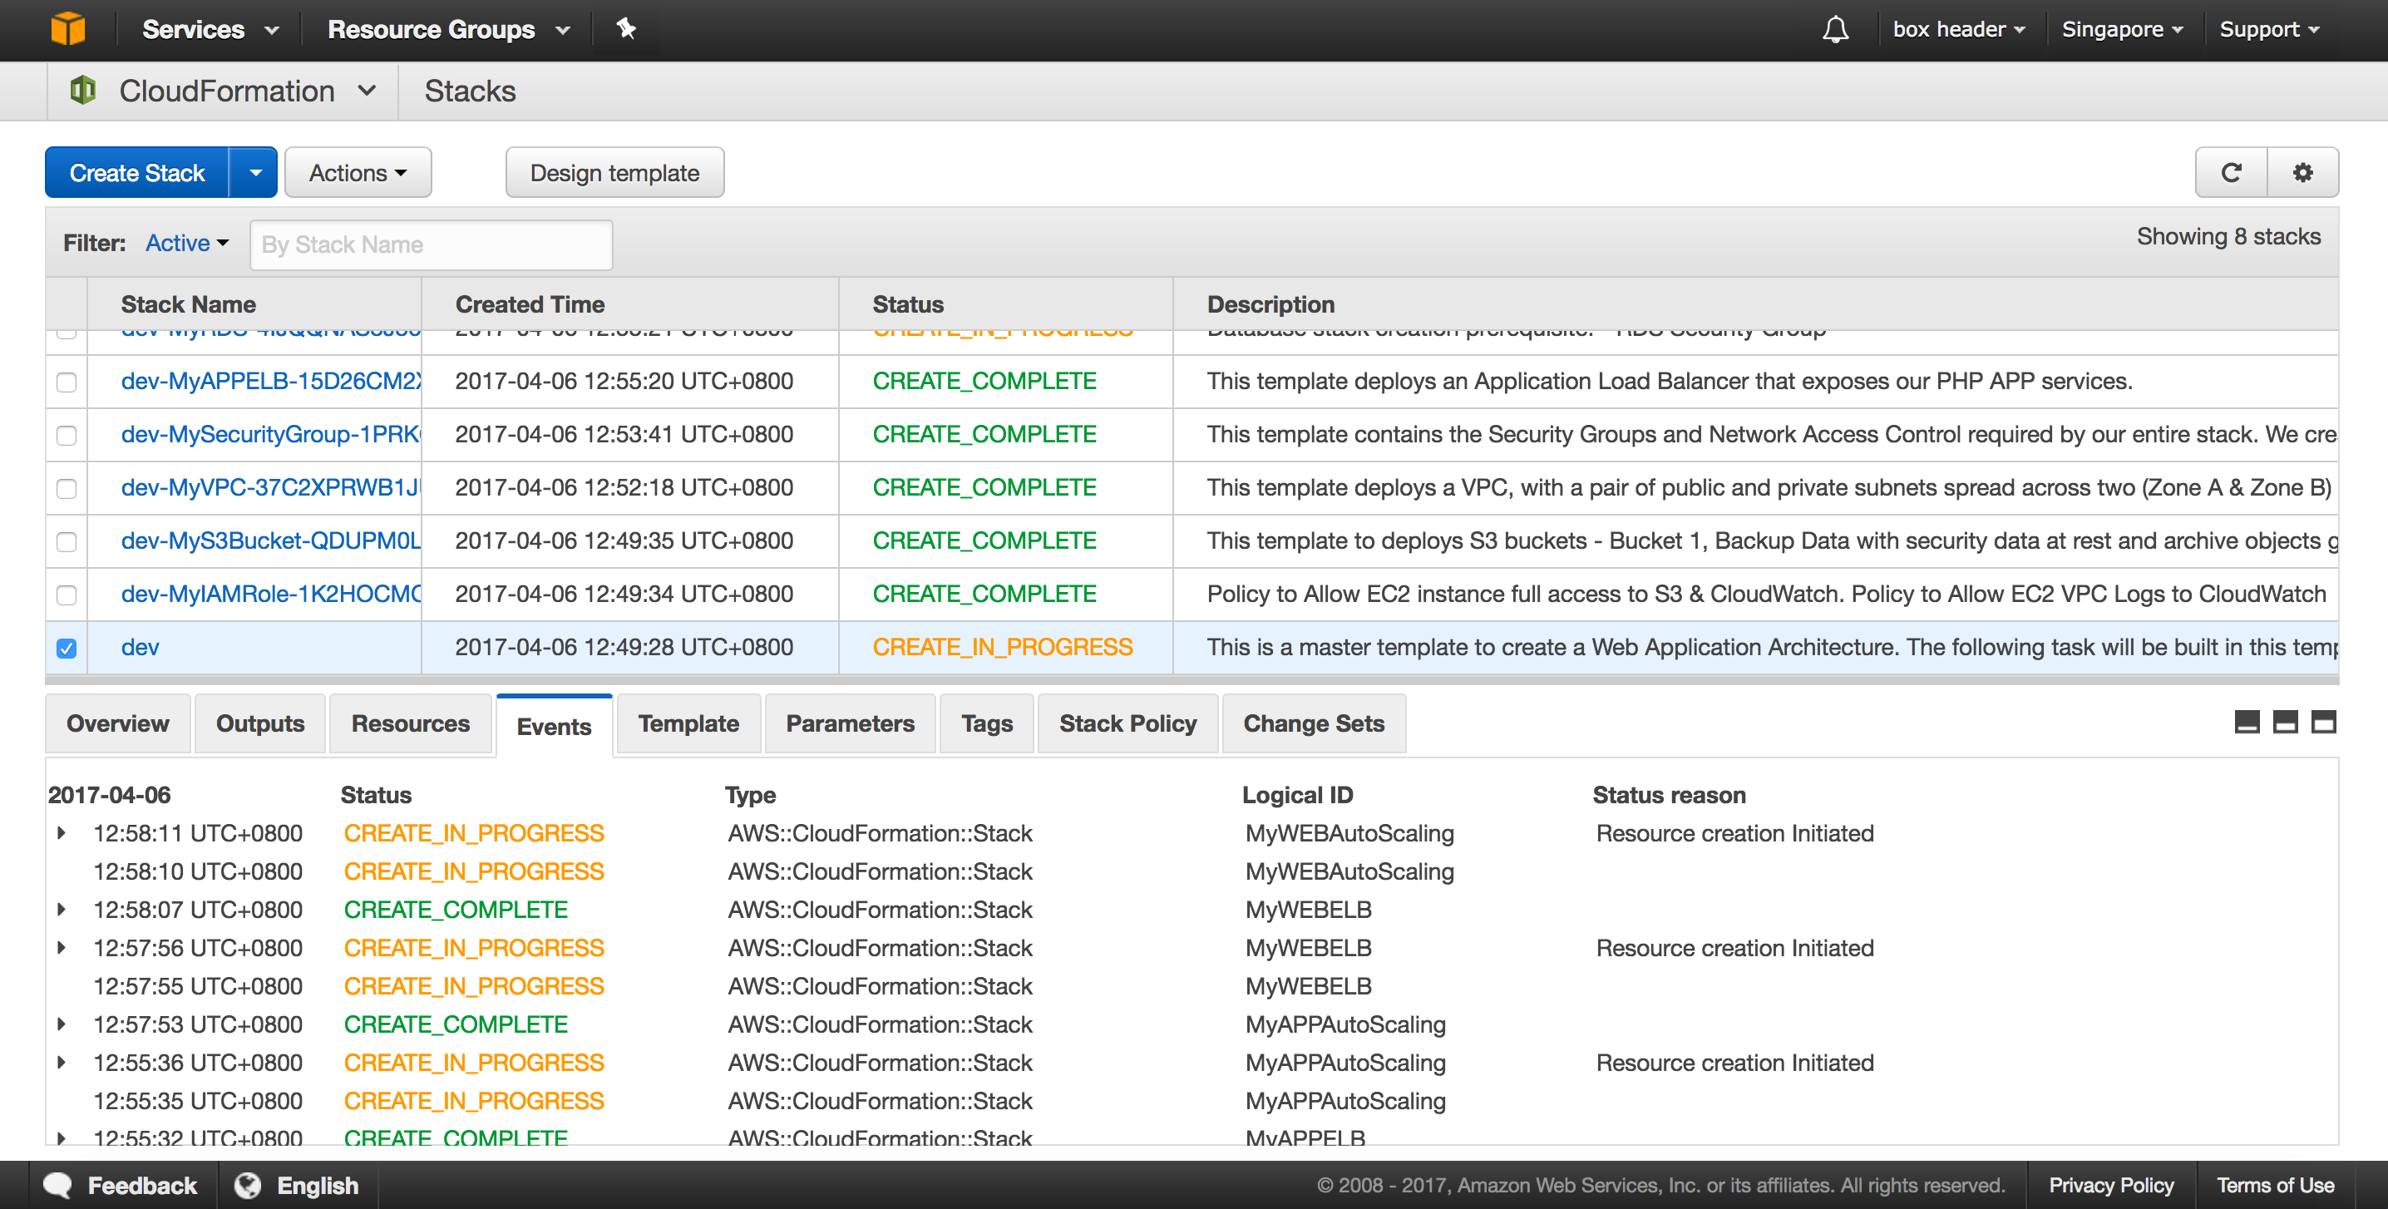Image resolution: width=2388 pixels, height=1209 pixels.
Task: Maximize the detail pane with rightmost layout icon
Action: pyautogui.click(x=2323, y=723)
